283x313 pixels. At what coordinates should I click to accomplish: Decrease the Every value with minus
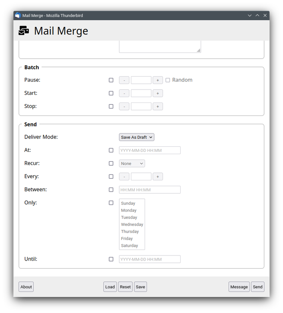124,177
